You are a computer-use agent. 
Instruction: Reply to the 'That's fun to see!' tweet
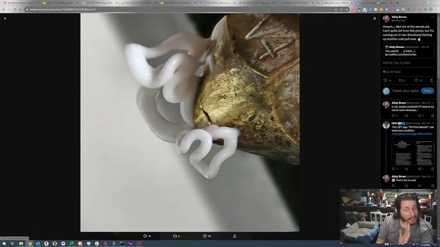[393, 186]
